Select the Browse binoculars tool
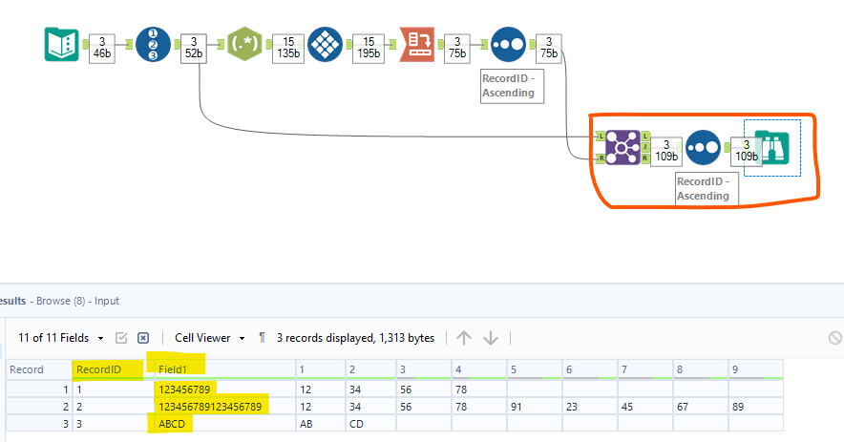 coord(771,148)
